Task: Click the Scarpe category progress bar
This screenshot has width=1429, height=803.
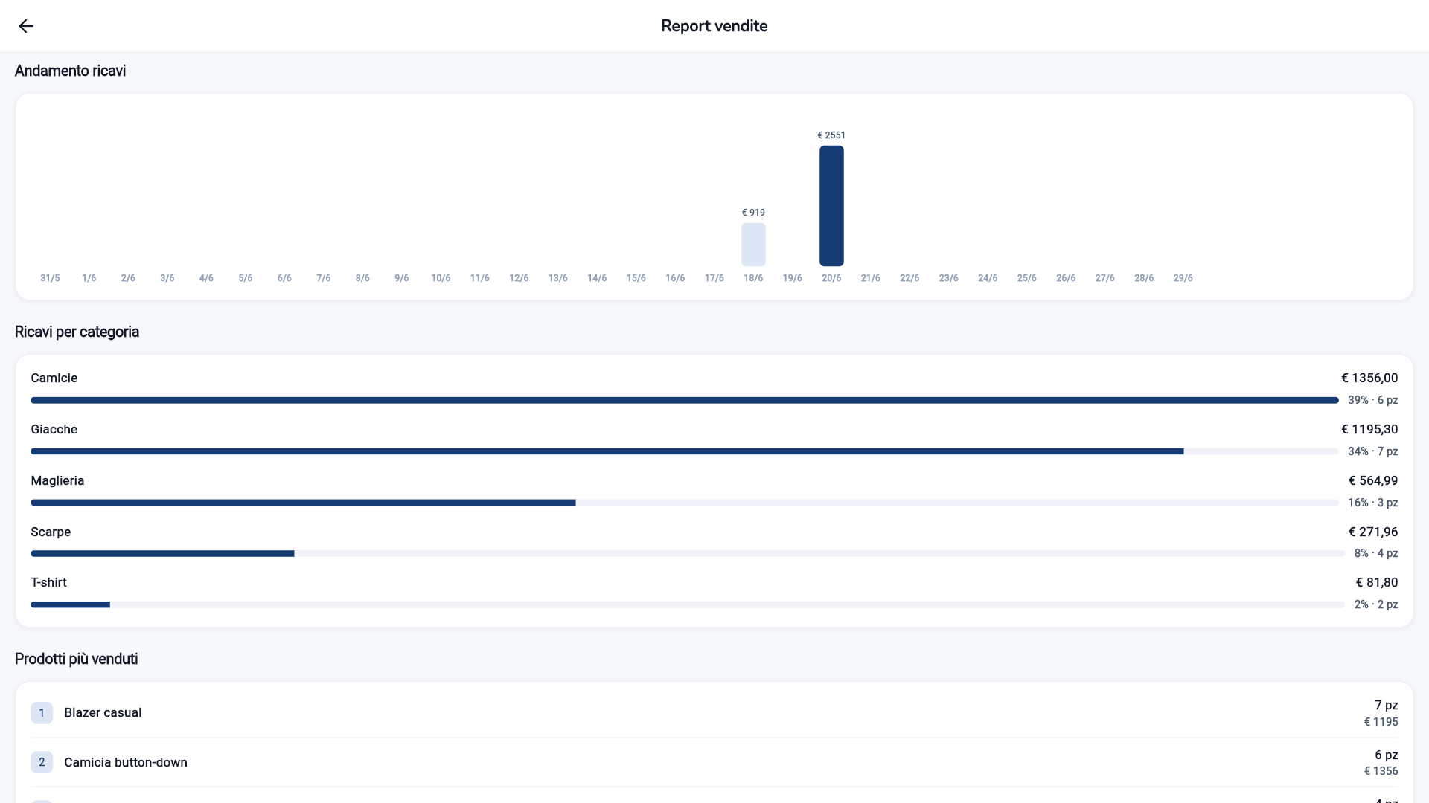Action: coord(688,554)
